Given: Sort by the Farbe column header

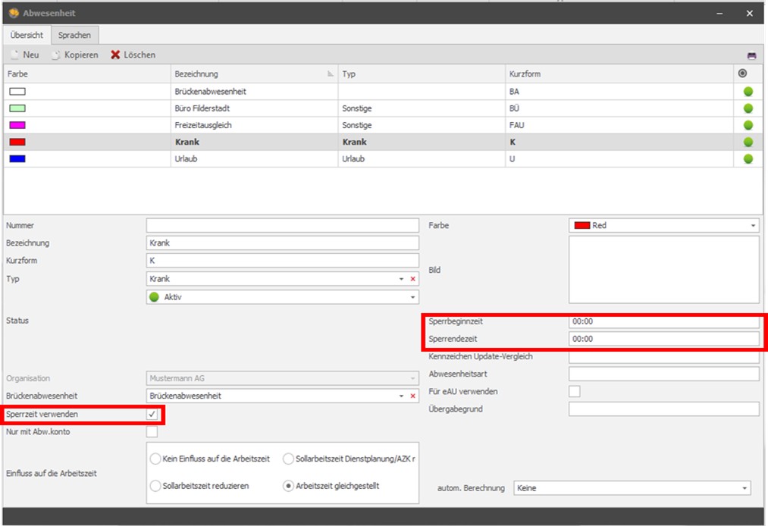Looking at the screenshot, I should 87,74.
